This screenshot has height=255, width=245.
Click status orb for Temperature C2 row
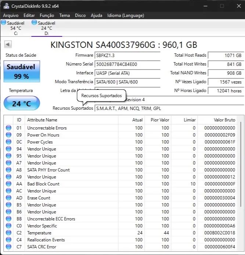(x=8, y=233)
